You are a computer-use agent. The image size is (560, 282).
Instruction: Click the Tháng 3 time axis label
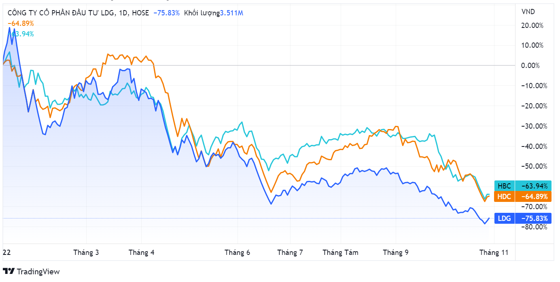[86, 253]
